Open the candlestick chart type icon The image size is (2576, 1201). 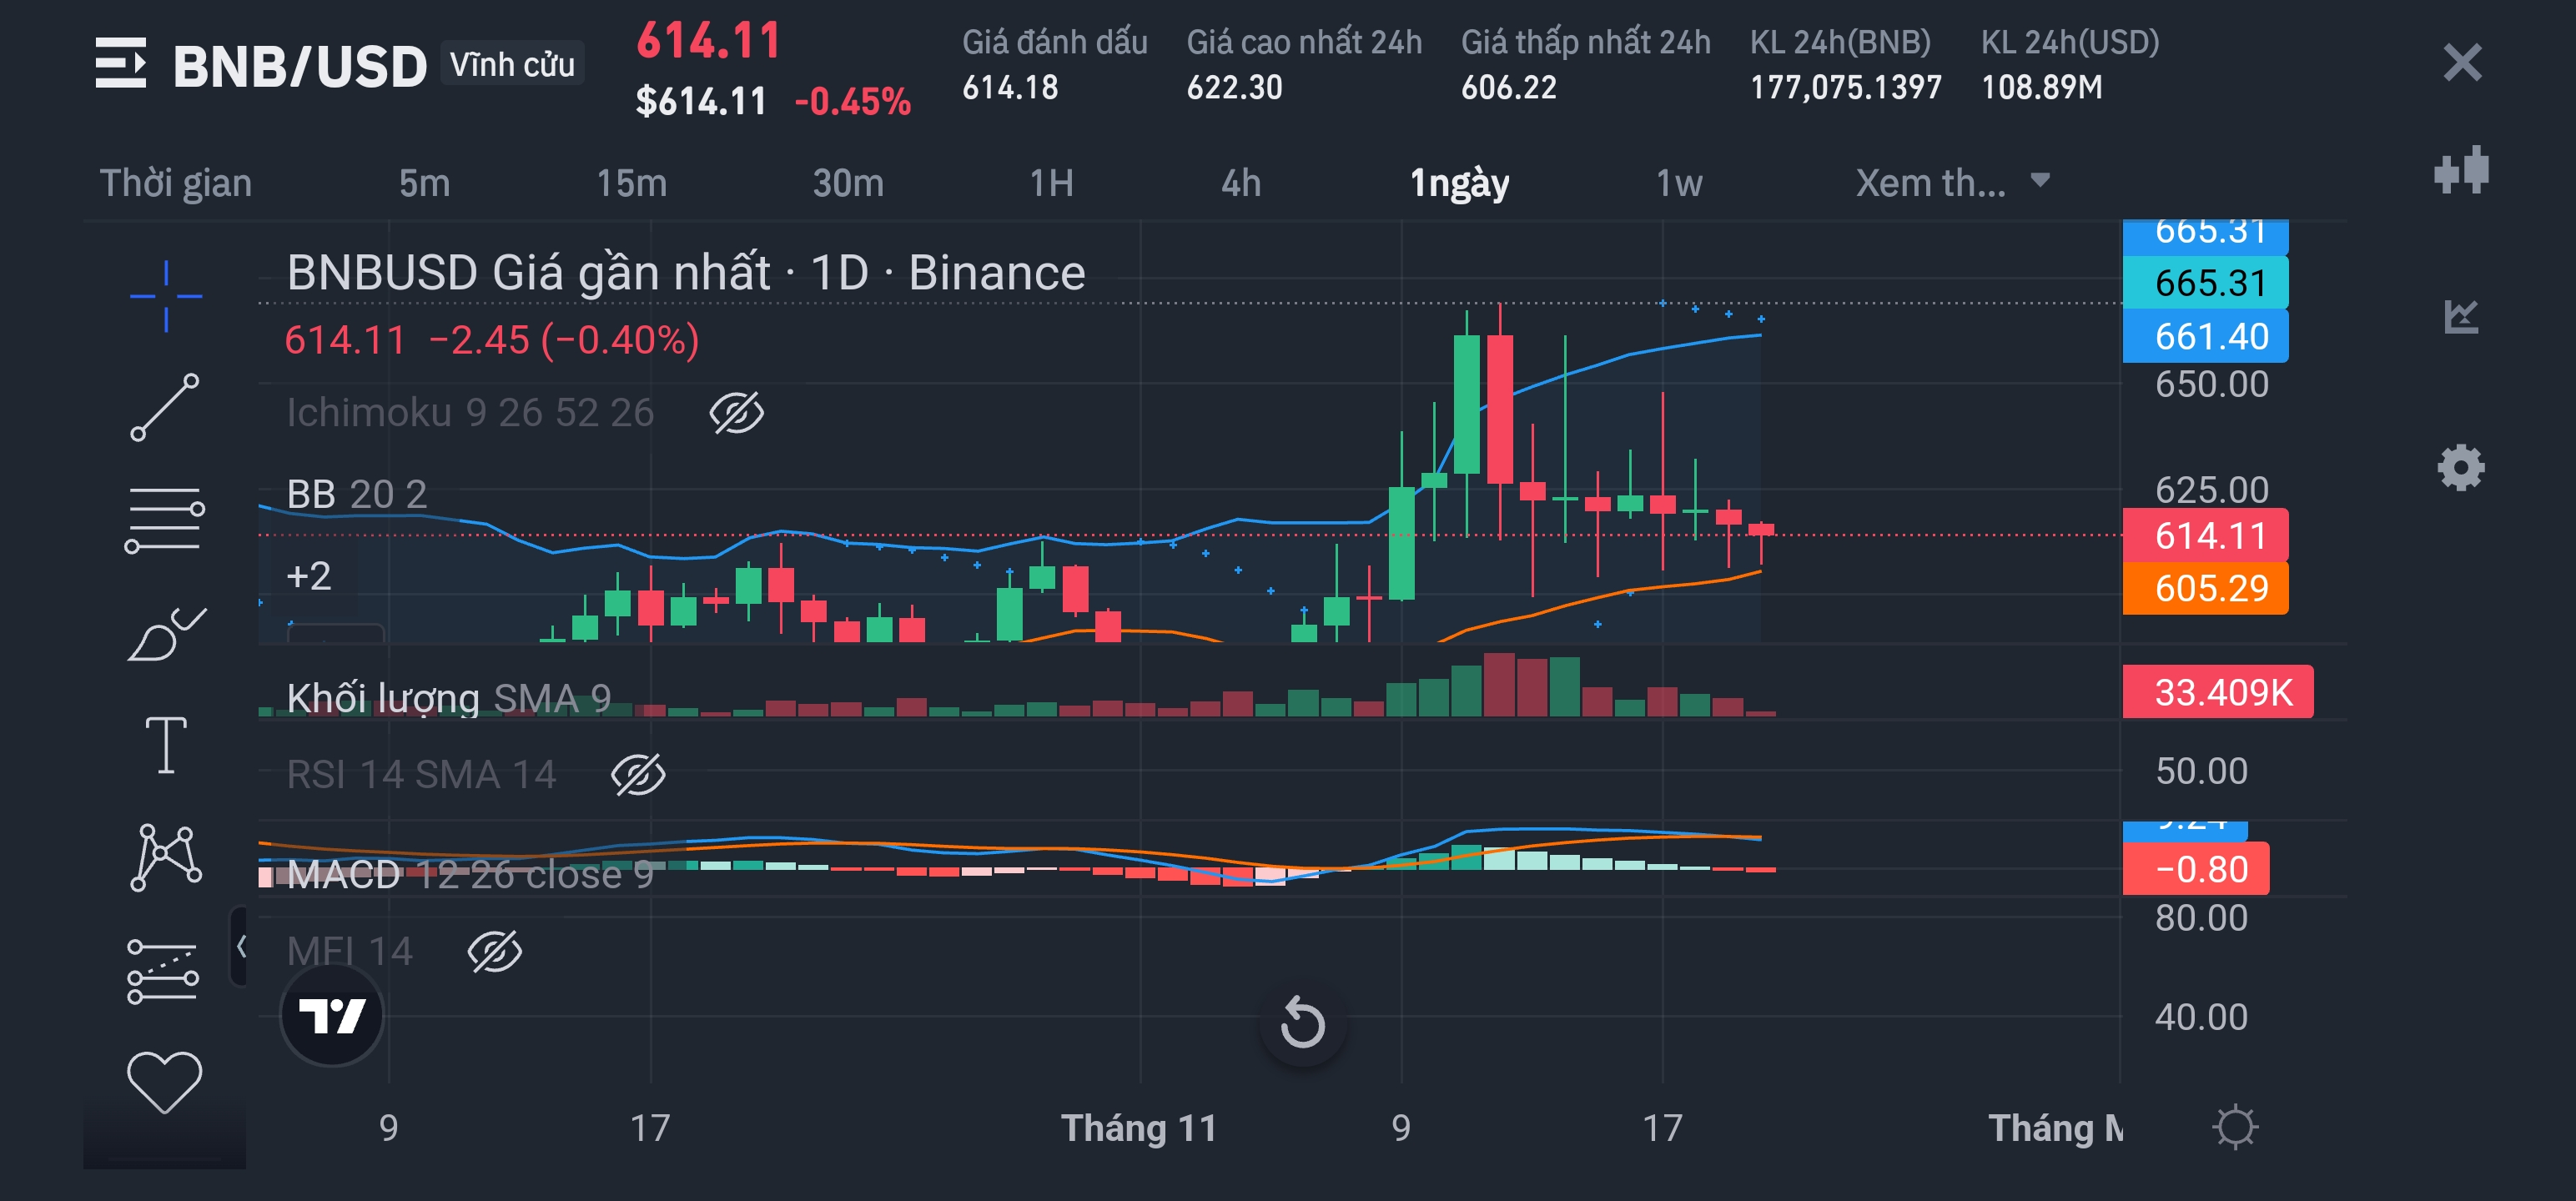[2460, 171]
